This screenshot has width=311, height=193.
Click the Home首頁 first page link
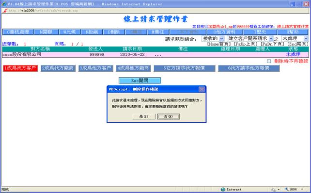coord(219,44)
